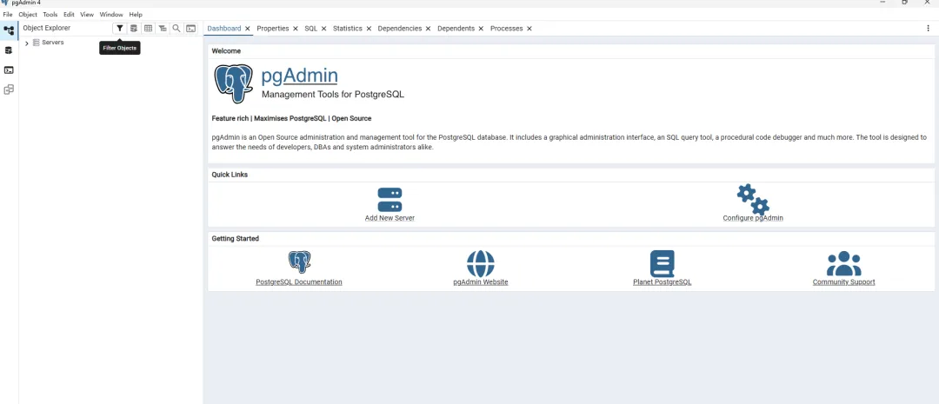The image size is (939, 404).
Task: Switch to the Statistics tab
Action: tap(347, 28)
